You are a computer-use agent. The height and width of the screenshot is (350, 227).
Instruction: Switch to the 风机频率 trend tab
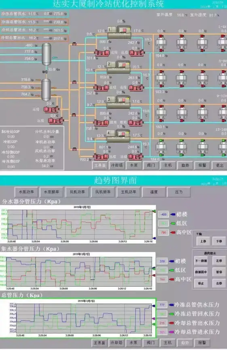click(x=103, y=192)
